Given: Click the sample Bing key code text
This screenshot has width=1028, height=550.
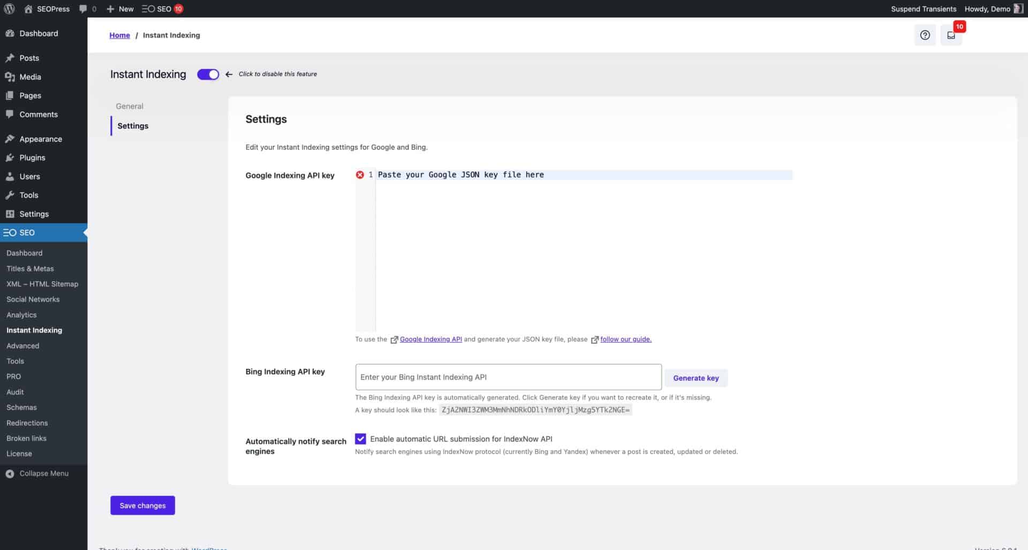Looking at the screenshot, I should coord(535,410).
